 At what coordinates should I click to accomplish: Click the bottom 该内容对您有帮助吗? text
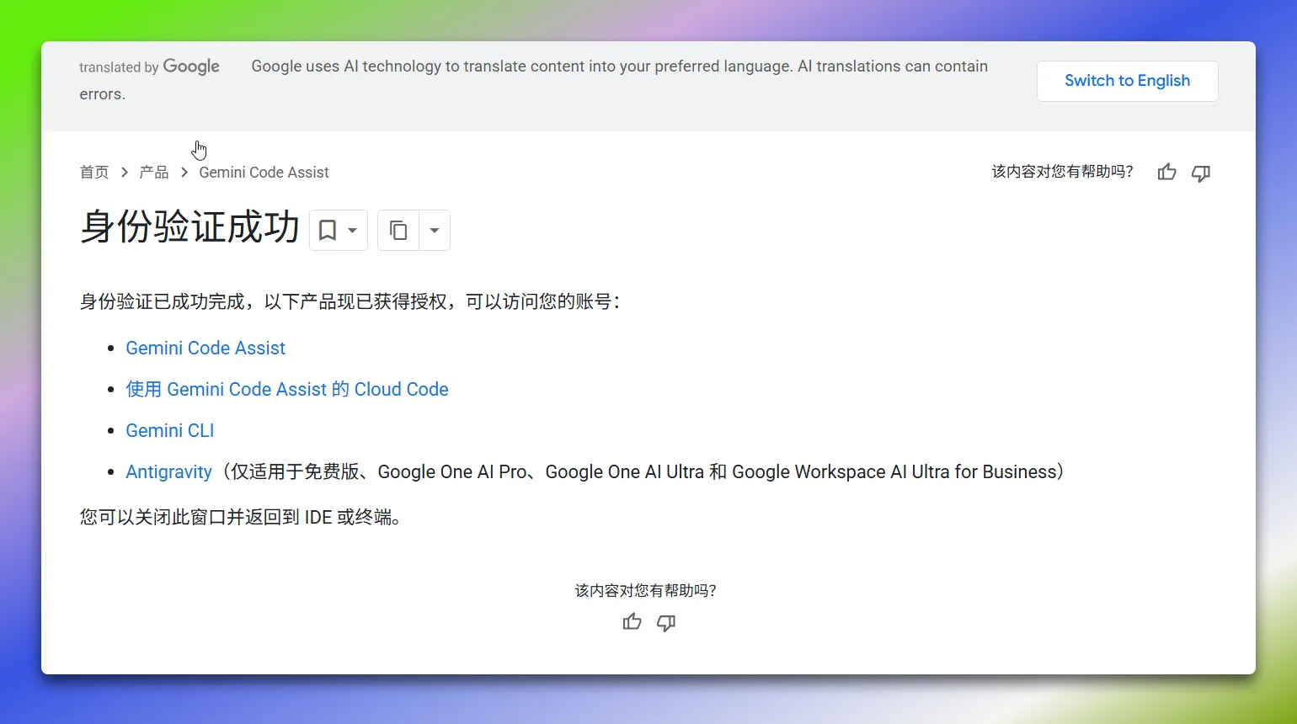tap(645, 591)
